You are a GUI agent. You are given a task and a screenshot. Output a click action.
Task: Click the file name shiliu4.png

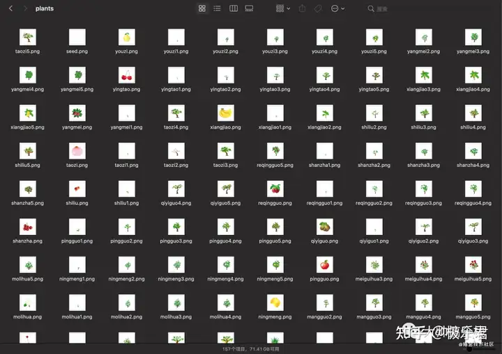coord(473,127)
